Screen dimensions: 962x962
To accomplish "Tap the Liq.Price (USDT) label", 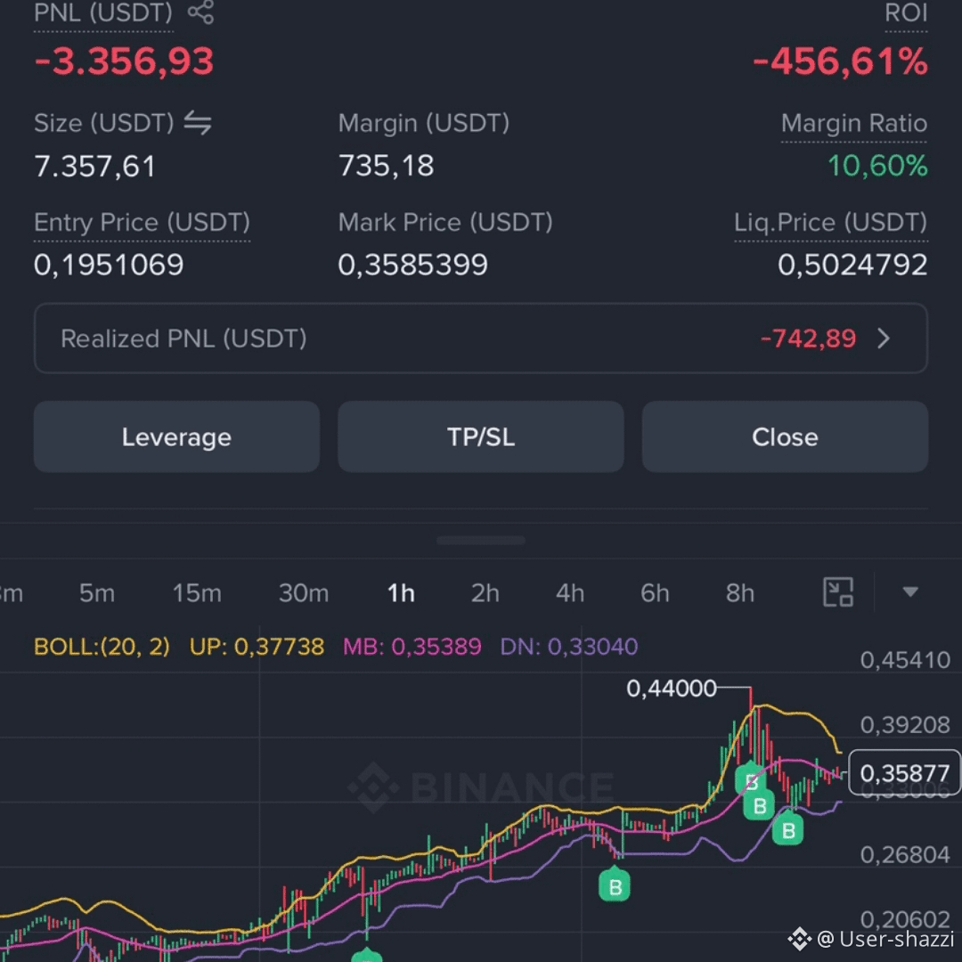I will (x=831, y=222).
